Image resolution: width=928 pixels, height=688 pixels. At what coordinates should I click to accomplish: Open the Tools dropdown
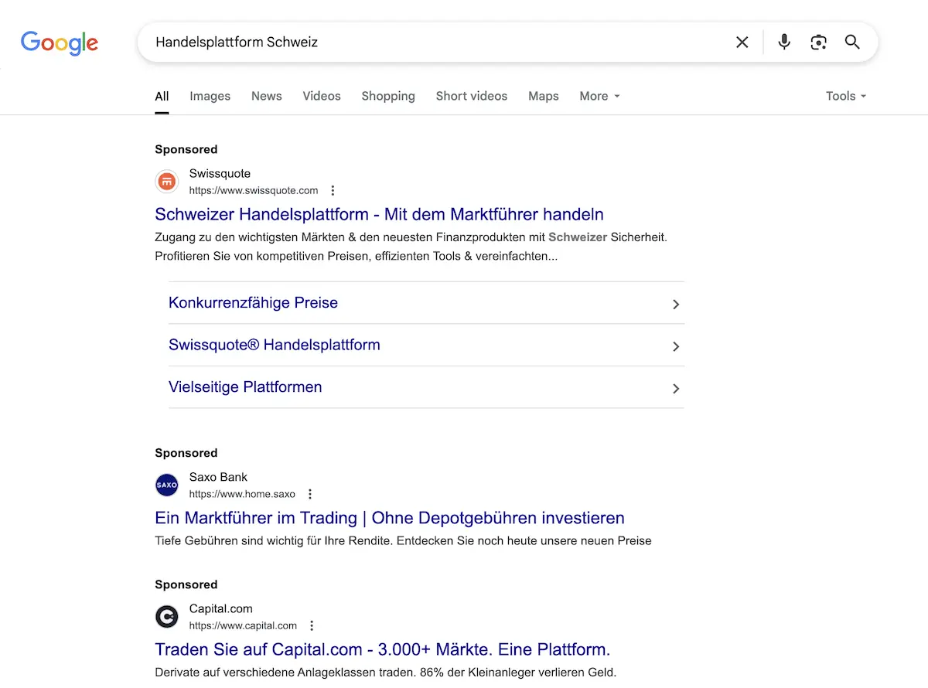(x=846, y=96)
